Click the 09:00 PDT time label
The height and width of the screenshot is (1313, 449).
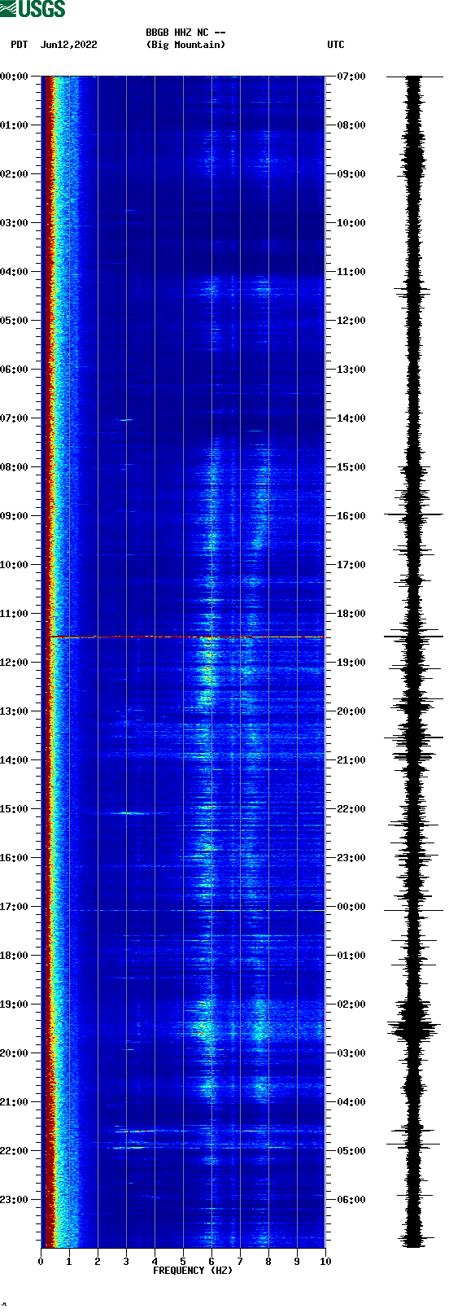(15, 516)
